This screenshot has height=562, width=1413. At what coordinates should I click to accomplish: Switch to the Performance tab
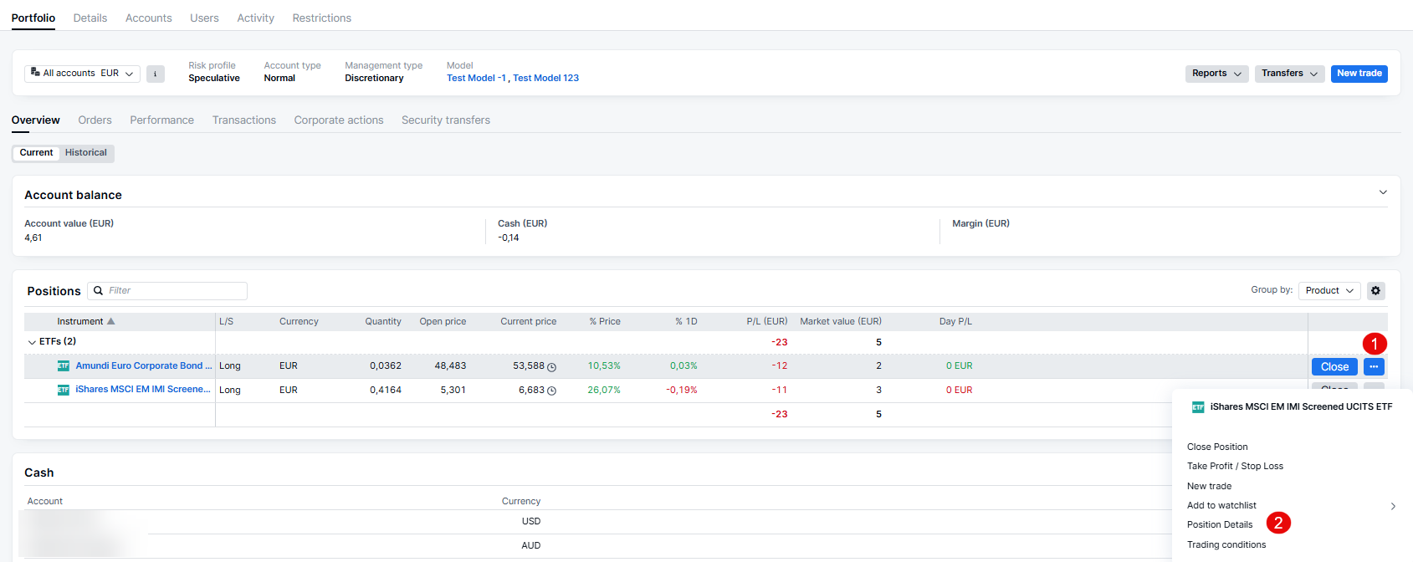click(x=161, y=120)
